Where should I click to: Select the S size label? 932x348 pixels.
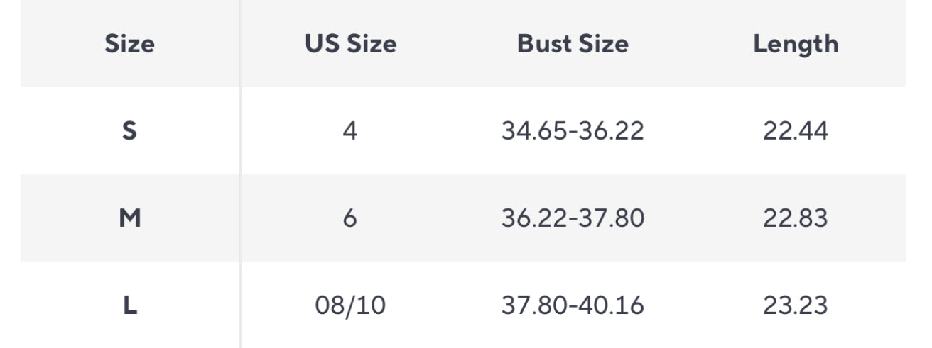click(x=129, y=131)
